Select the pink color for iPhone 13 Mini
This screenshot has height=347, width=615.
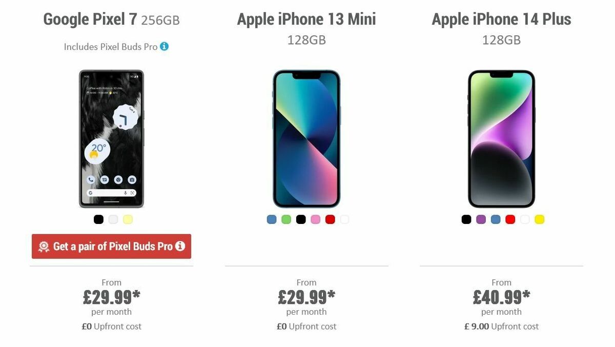(315, 219)
